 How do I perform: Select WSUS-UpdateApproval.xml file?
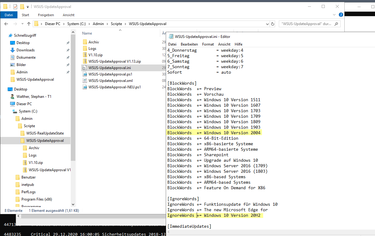110,81
